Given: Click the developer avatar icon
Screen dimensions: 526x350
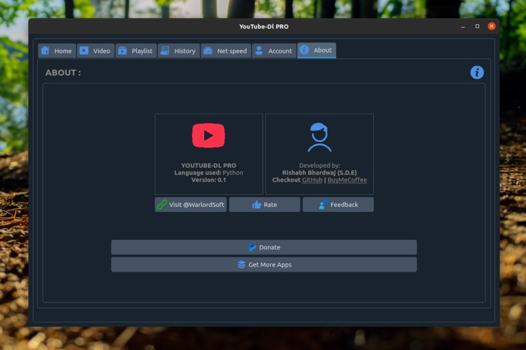Looking at the screenshot, I should pyautogui.click(x=319, y=137).
